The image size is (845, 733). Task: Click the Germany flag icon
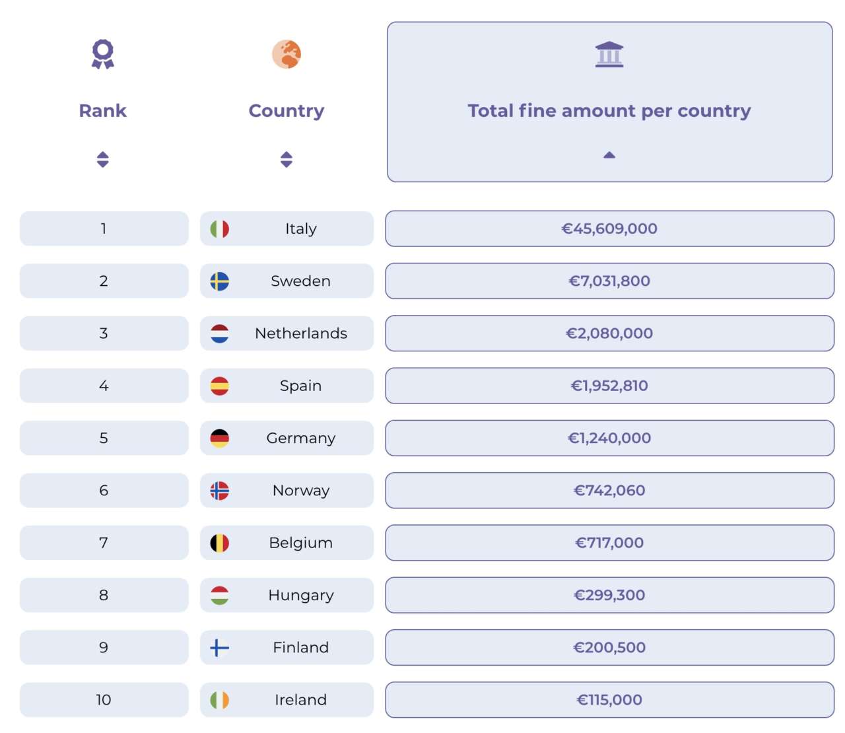click(x=220, y=438)
